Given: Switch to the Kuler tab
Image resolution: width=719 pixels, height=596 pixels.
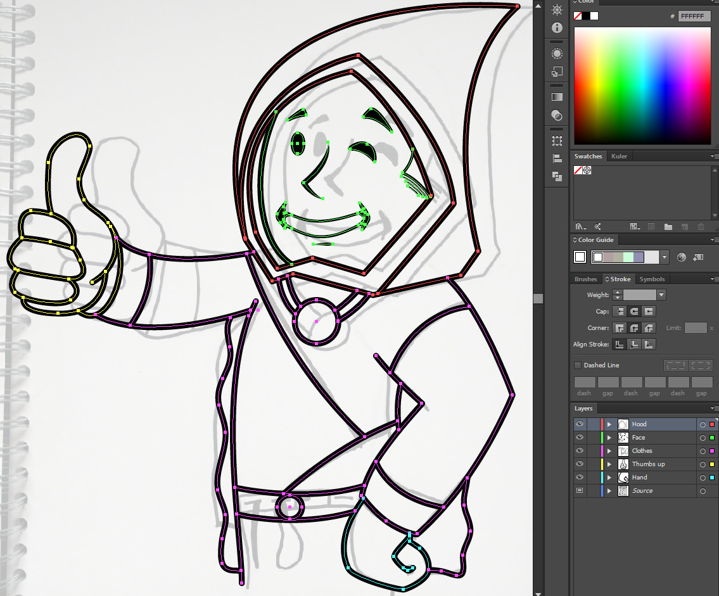Looking at the screenshot, I should (619, 156).
